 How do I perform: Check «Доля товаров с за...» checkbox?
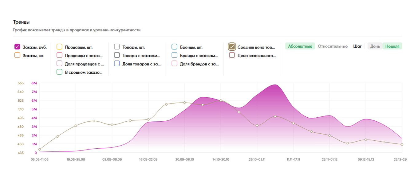point(117,64)
